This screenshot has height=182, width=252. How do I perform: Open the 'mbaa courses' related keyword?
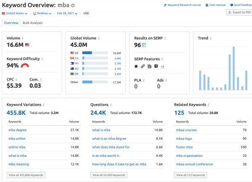coord(186,130)
